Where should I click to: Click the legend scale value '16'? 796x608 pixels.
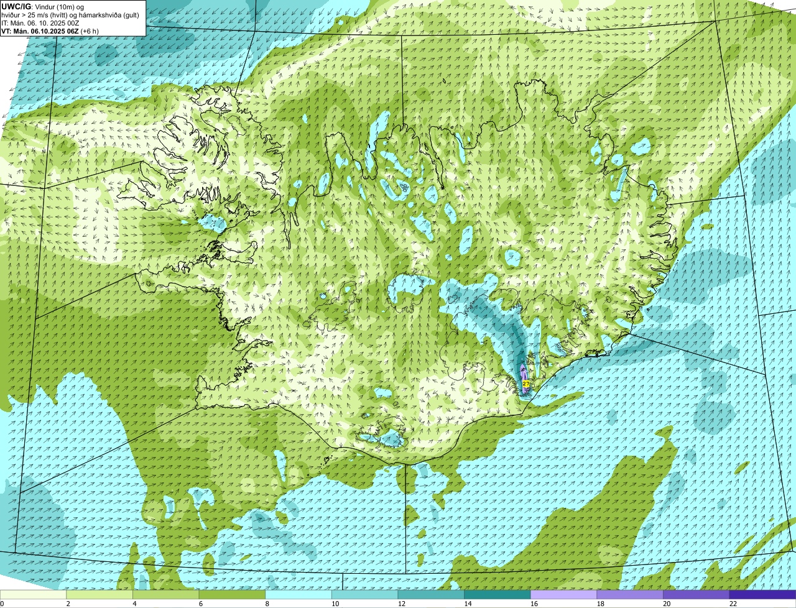coord(534,604)
